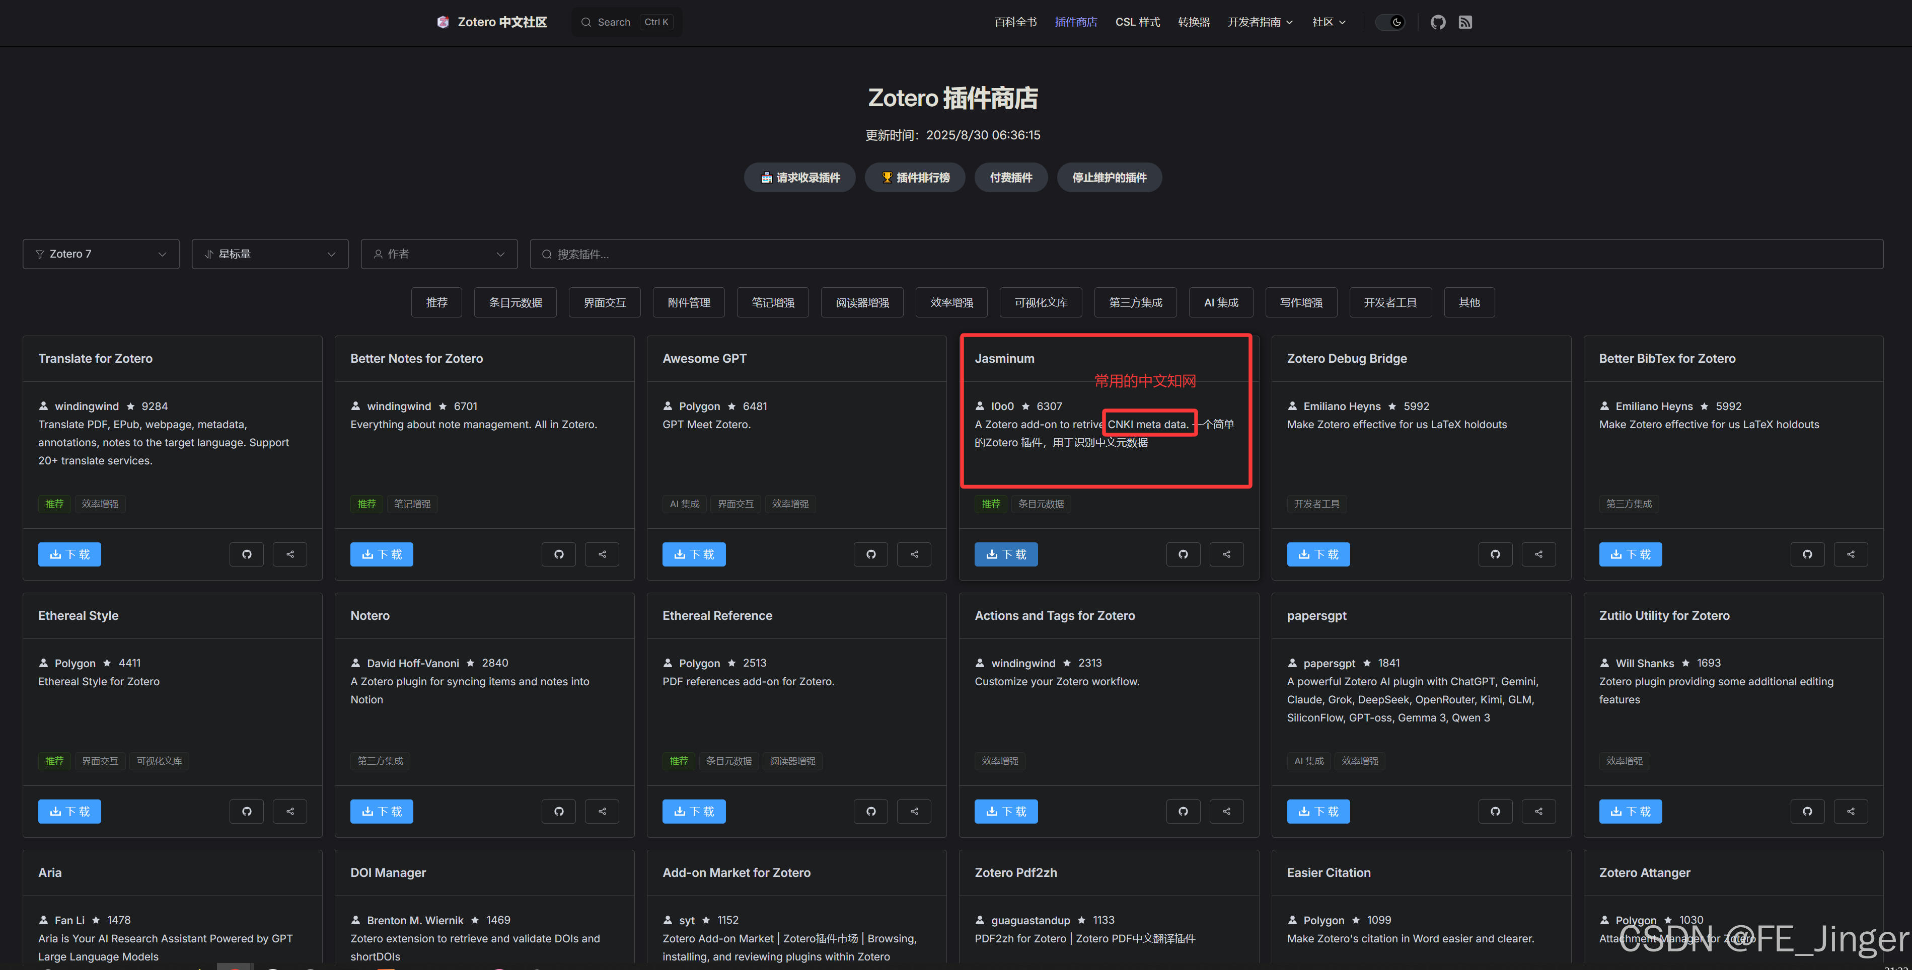Filter by AI 集成 category
The image size is (1912, 970).
pyautogui.click(x=1221, y=302)
